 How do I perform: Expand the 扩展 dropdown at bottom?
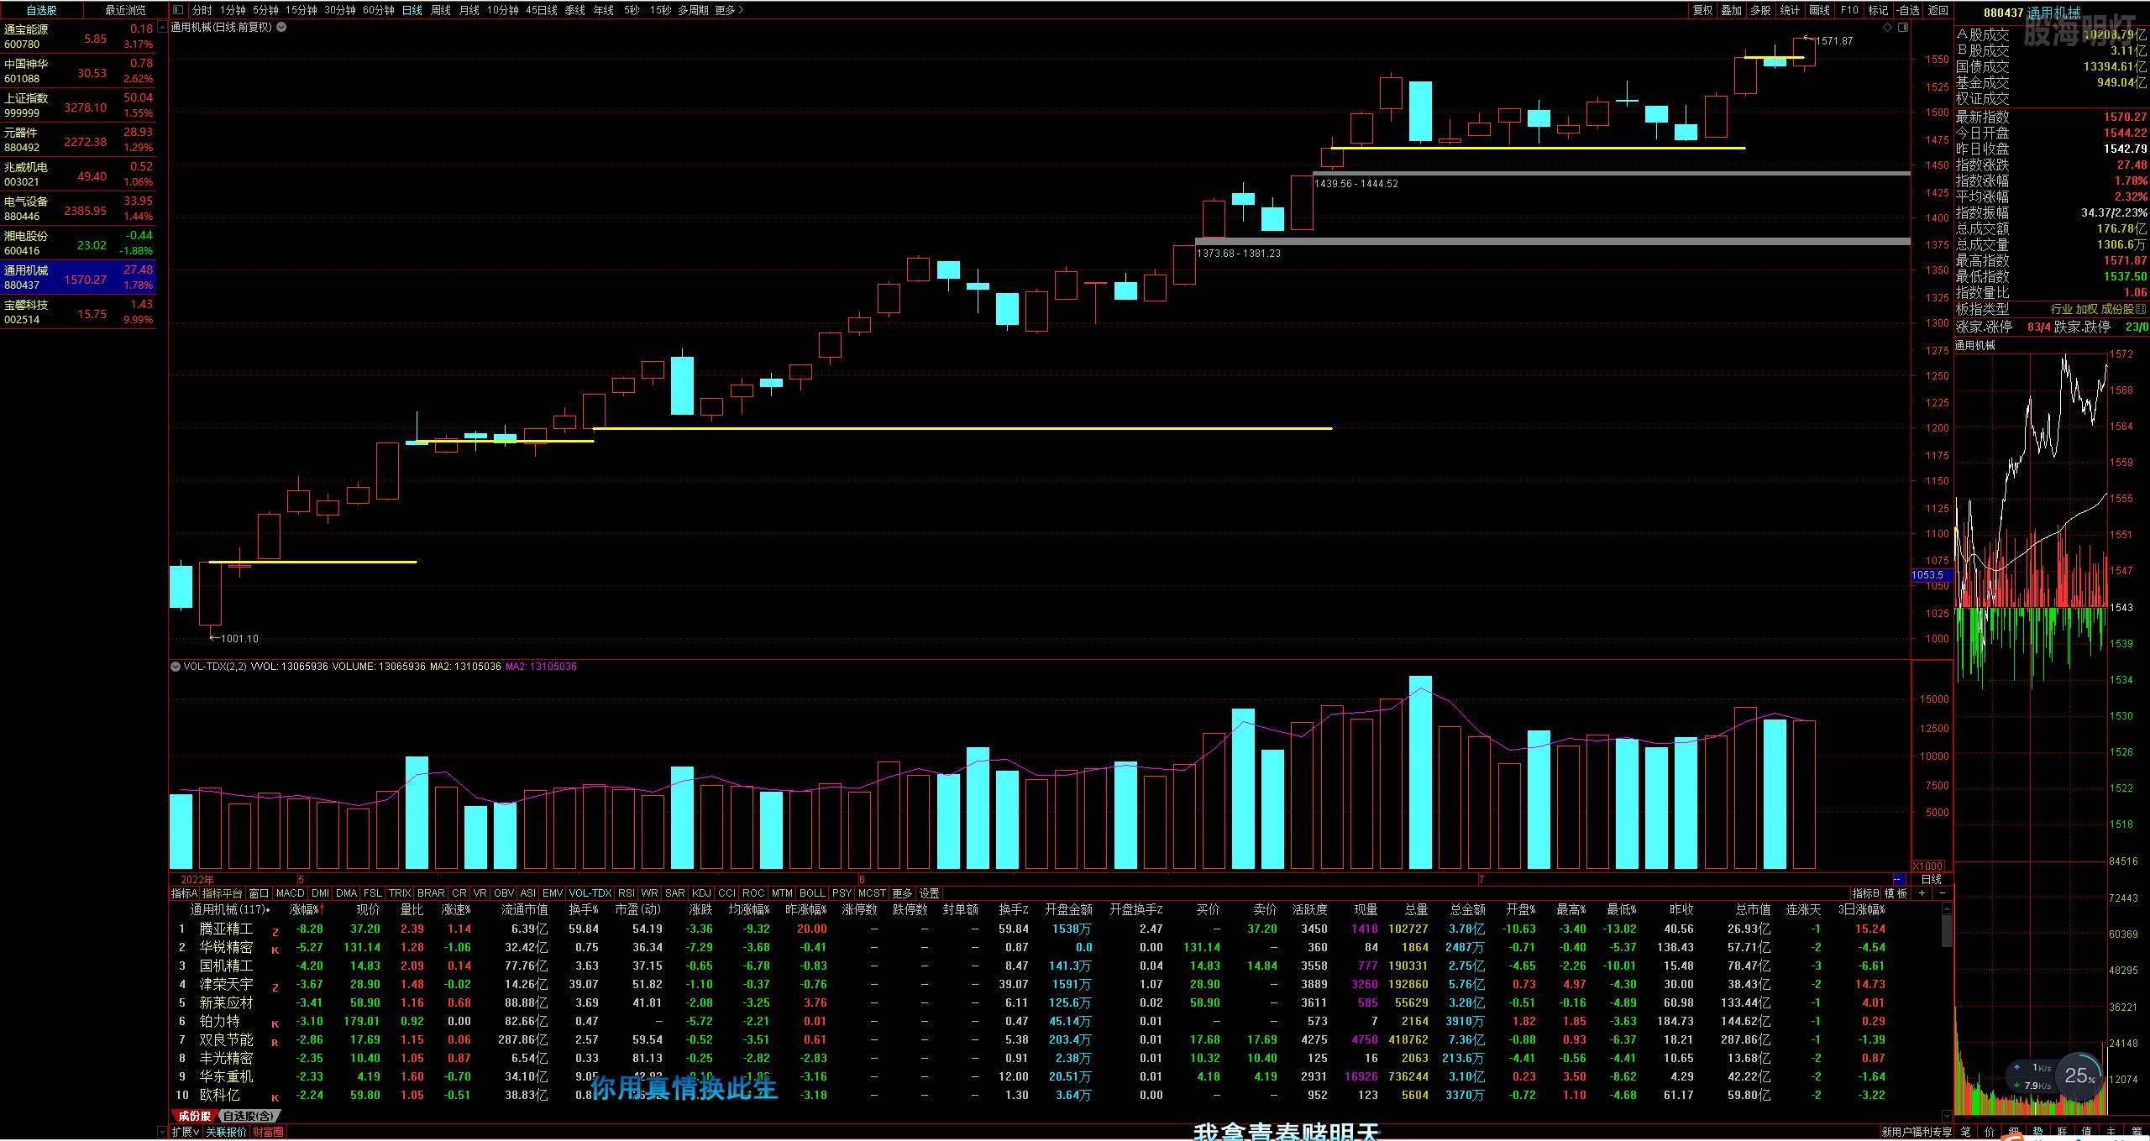[186, 1132]
